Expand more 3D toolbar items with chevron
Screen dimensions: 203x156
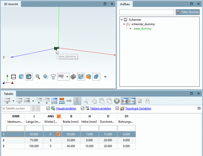coord(105,77)
